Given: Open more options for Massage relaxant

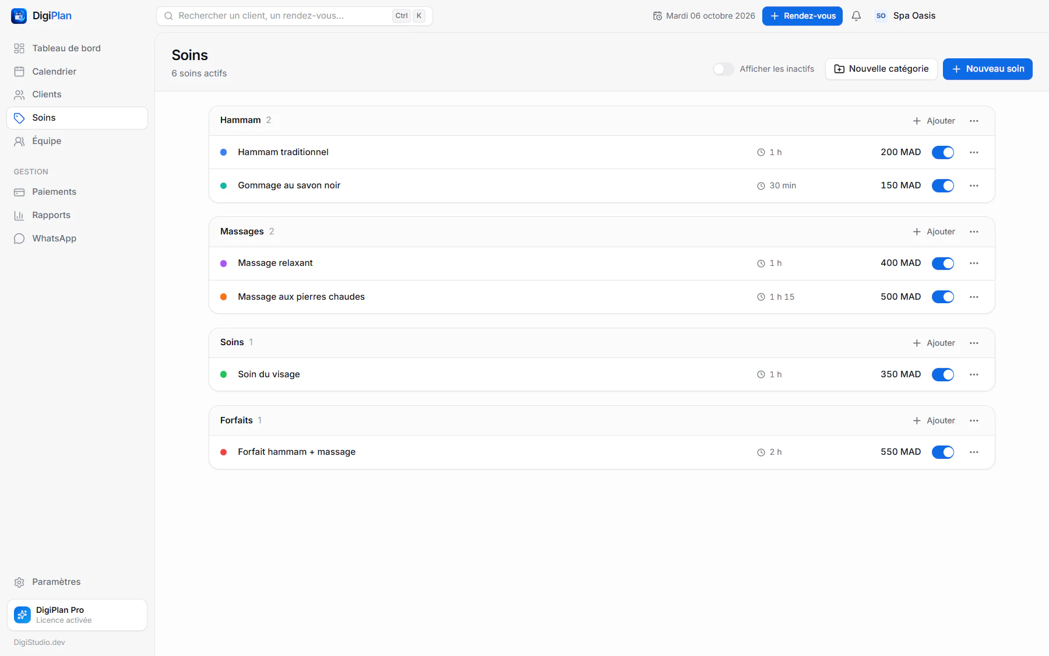Looking at the screenshot, I should pyautogui.click(x=974, y=263).
